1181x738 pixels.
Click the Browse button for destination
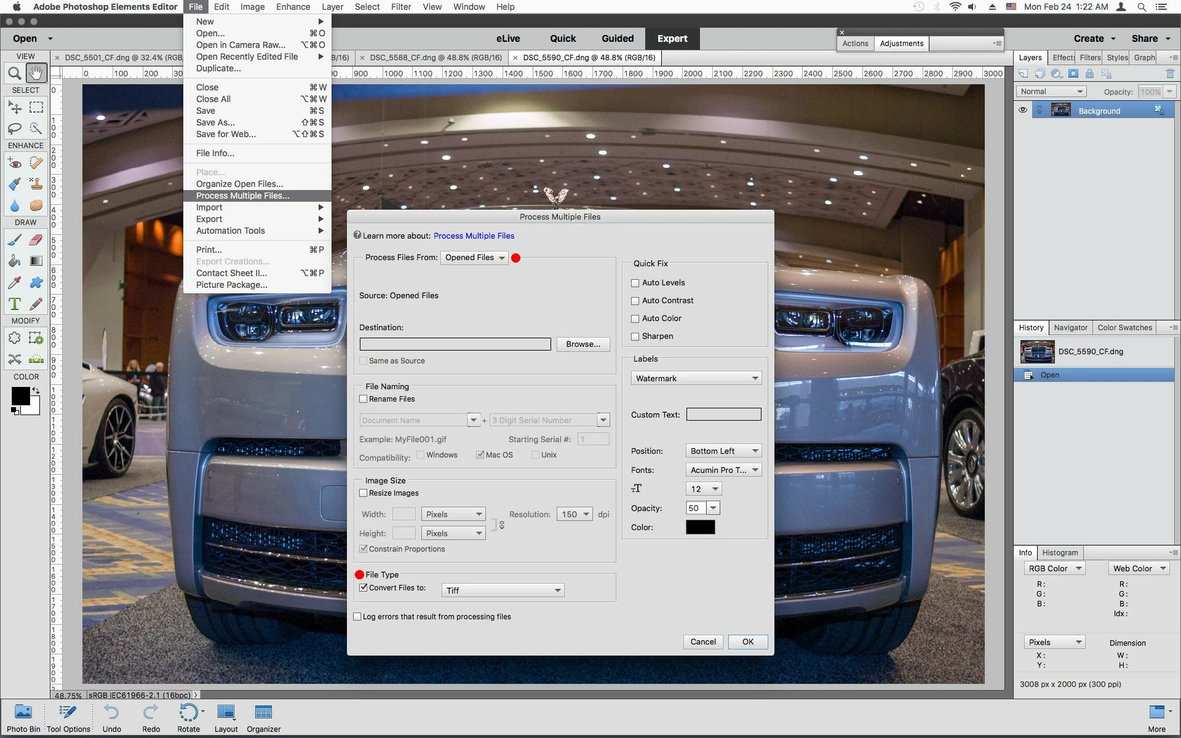(x=583, y=344)
